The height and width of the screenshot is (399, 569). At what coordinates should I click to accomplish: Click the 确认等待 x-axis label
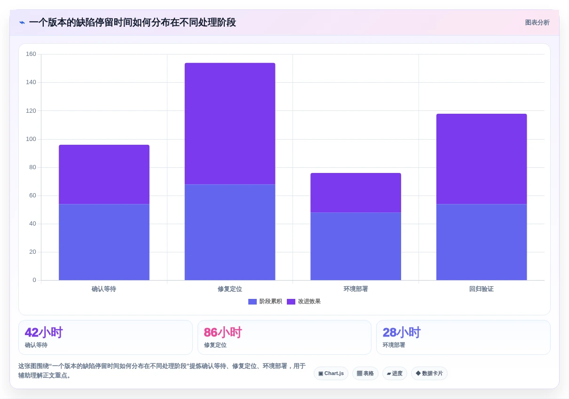pyautogui.click(x=104, y=289)
